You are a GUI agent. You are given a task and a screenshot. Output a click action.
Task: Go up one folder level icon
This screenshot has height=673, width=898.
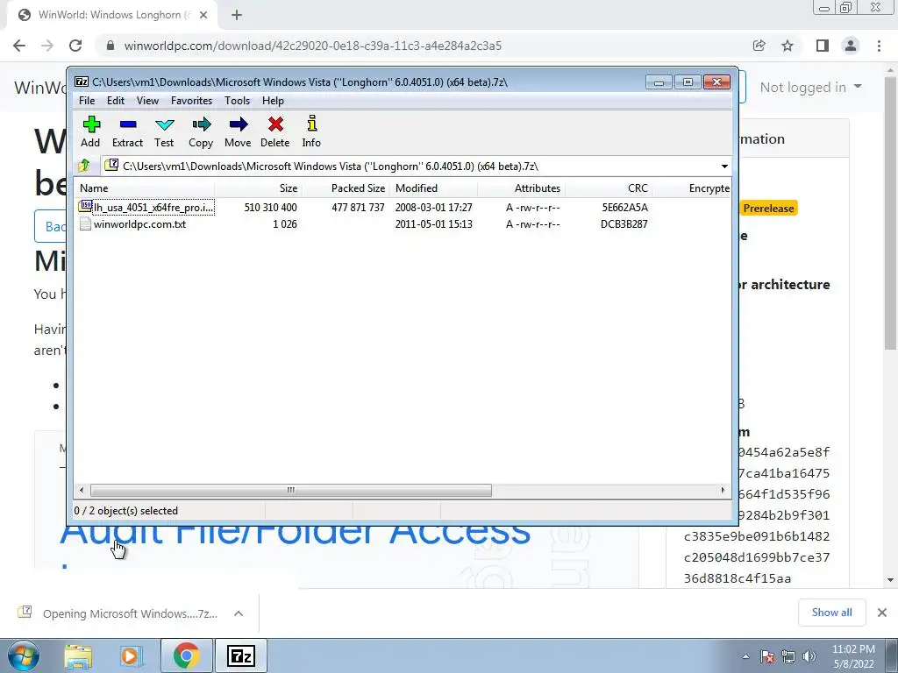tap(84, 166)
